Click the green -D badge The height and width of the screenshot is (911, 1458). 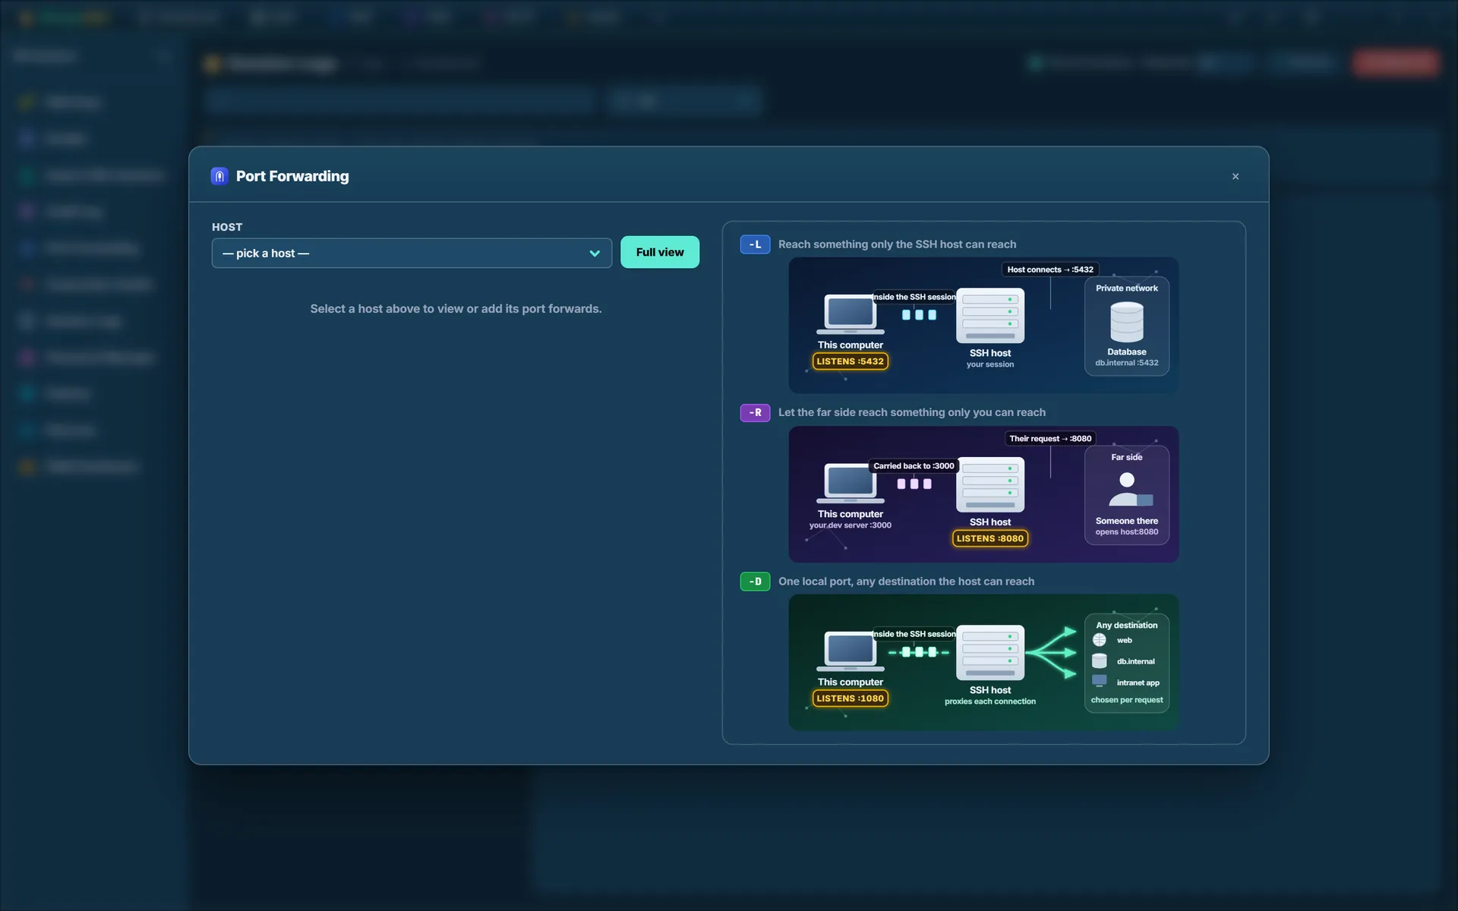click(755, 582)
